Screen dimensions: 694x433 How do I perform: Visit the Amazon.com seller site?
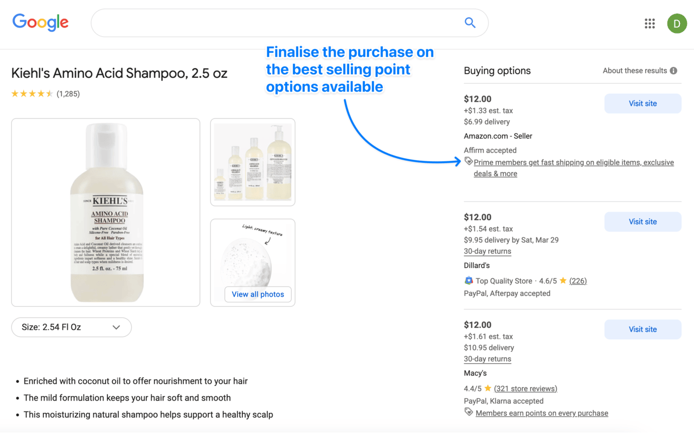tap(642, 103)
